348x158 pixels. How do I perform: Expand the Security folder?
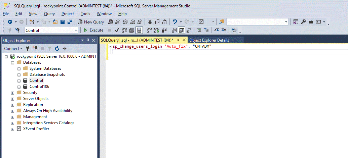pyautogui.click(x=13, y=93)
